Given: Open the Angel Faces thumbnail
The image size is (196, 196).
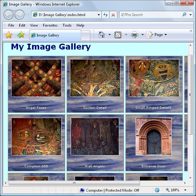Looking at the screenshot, I should pyautogui.click(x=36, y=78).
